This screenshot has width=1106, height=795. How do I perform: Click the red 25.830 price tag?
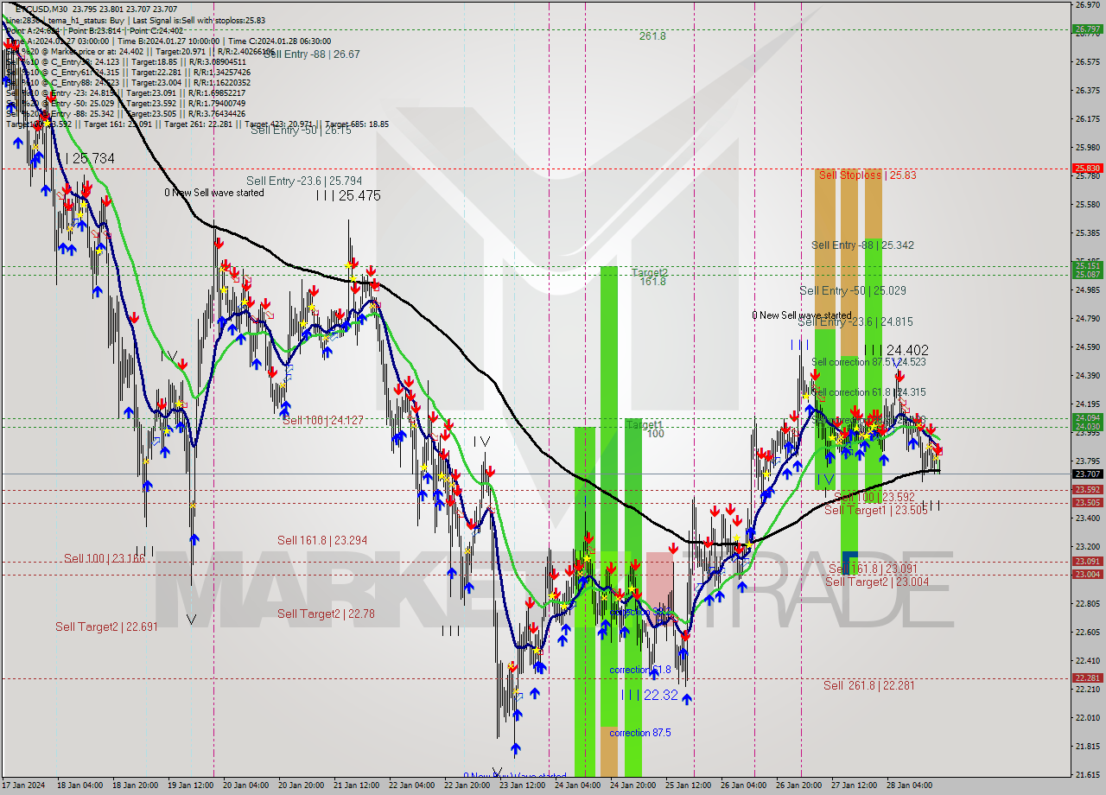pyautogui.click(x=1087, y=169)
